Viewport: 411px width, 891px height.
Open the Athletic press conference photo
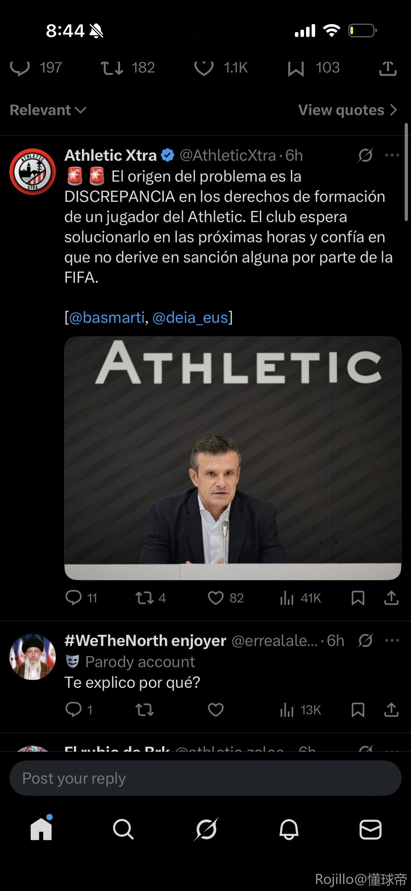click(x=233, y=458)
